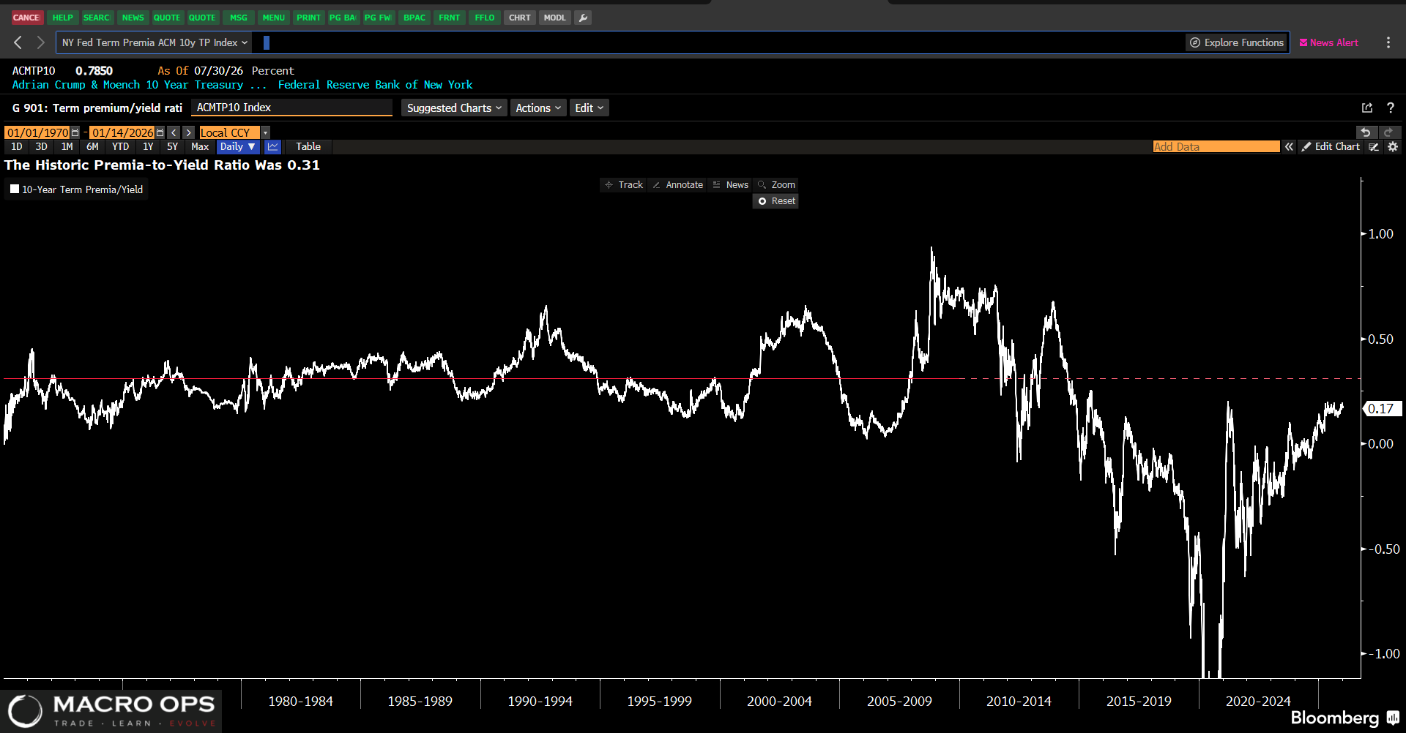Select the 1M time range

click(x=67, y=147)
